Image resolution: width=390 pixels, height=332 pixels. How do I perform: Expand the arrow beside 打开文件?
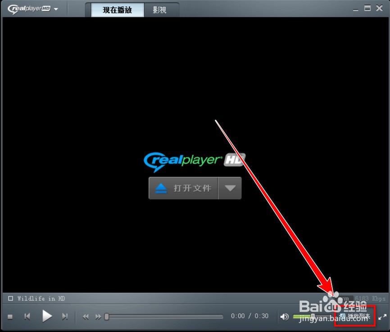[230, 188]
